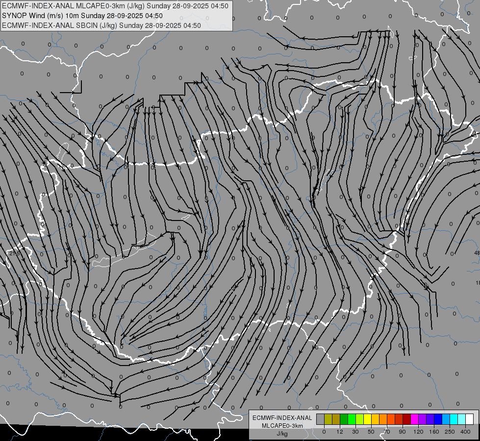This screenshot has width=480, height=441.
Task: Click the legend tick label 90
Action: coord(403,432)
